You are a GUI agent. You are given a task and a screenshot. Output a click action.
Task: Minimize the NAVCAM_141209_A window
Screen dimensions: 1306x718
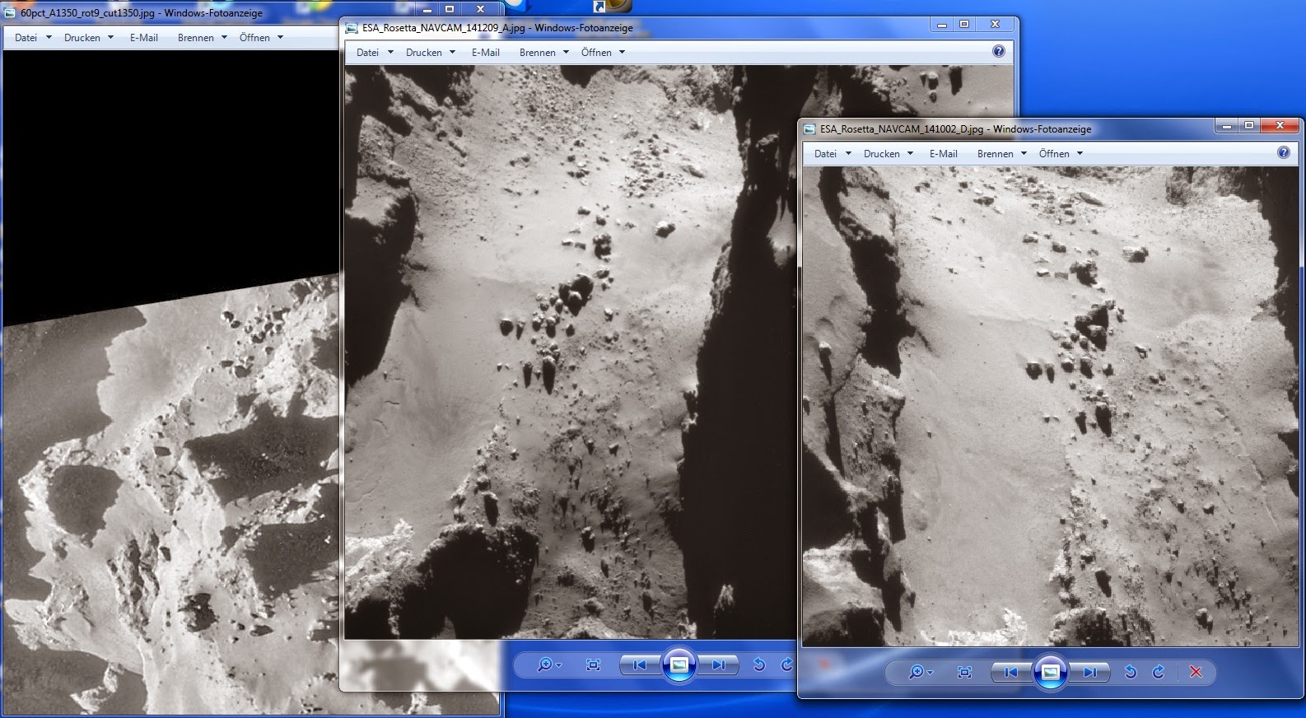(x=941, y=25)
